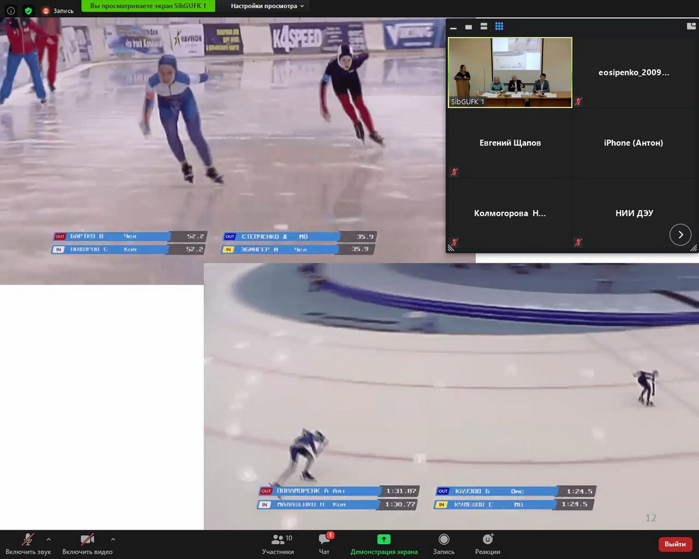Click the green encryption shield icon
Viewport: 699px width, 559px height.
(28, 11)
